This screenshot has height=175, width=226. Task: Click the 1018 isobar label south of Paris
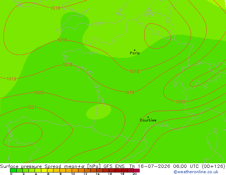(x=134, y=71)
